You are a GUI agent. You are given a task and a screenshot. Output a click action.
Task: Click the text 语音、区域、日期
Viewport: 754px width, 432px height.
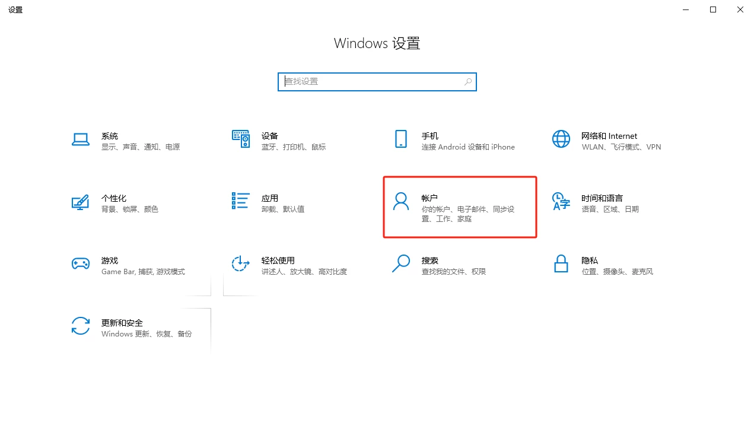pyautogui.click(x=610, y=209)
